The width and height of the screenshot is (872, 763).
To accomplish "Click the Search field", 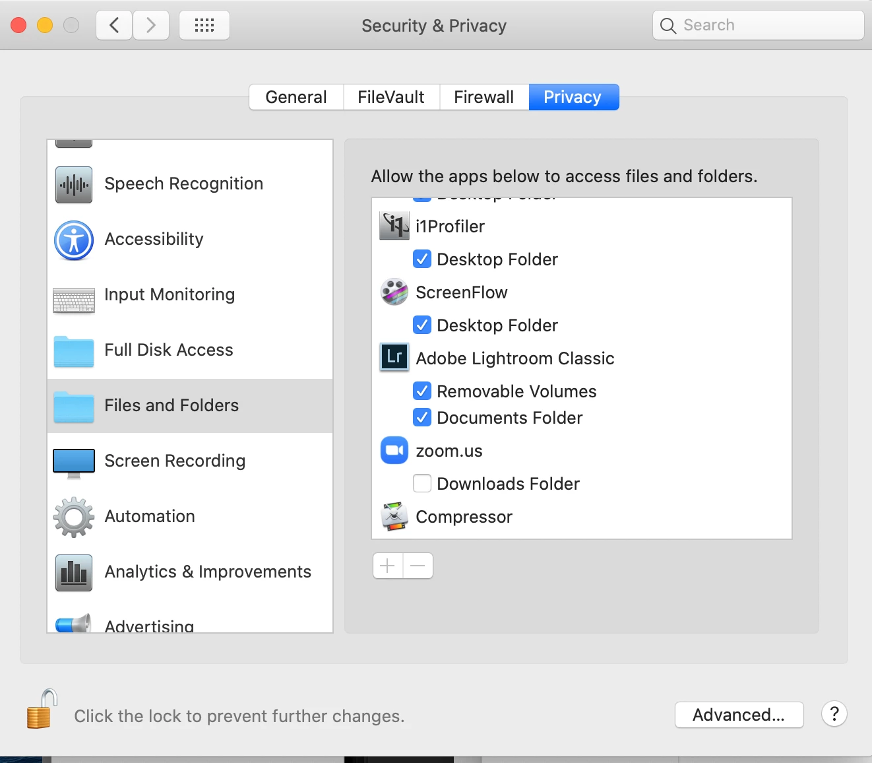I will 759,25.
